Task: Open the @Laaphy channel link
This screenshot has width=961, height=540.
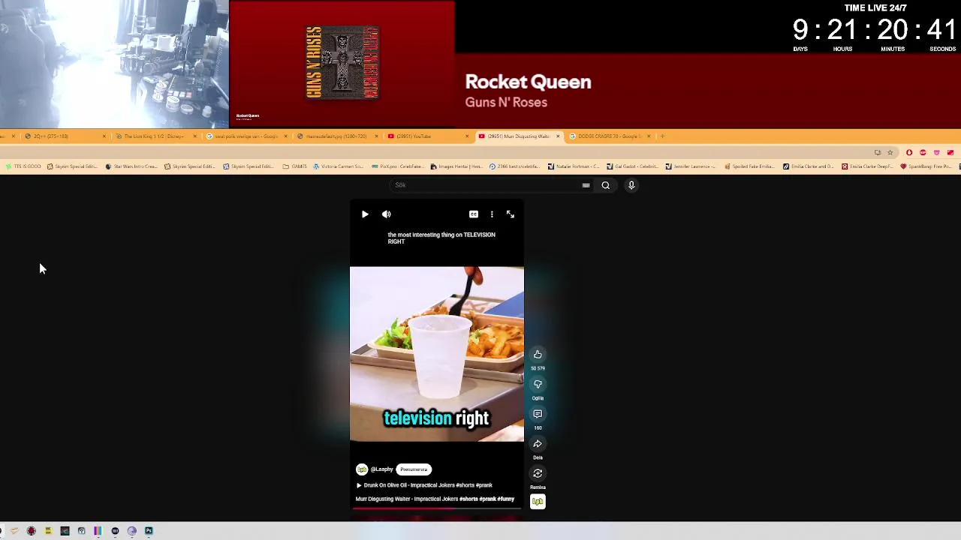Action: click(x=382, y=469)
